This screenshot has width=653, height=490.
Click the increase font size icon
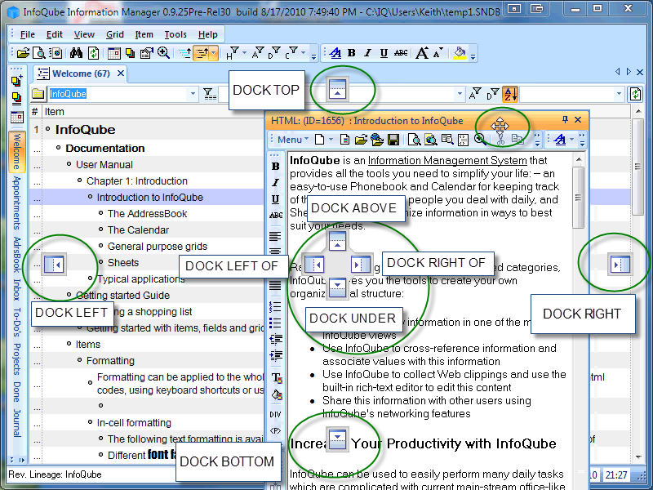click(x=422, y=53)
